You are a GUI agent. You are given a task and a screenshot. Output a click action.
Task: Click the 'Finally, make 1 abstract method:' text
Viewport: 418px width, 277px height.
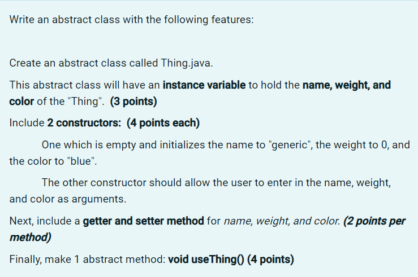point(88,260)
